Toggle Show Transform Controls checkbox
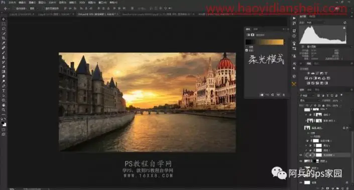The height and width of the screenshot is (190, 354). [x=43, y=8]
